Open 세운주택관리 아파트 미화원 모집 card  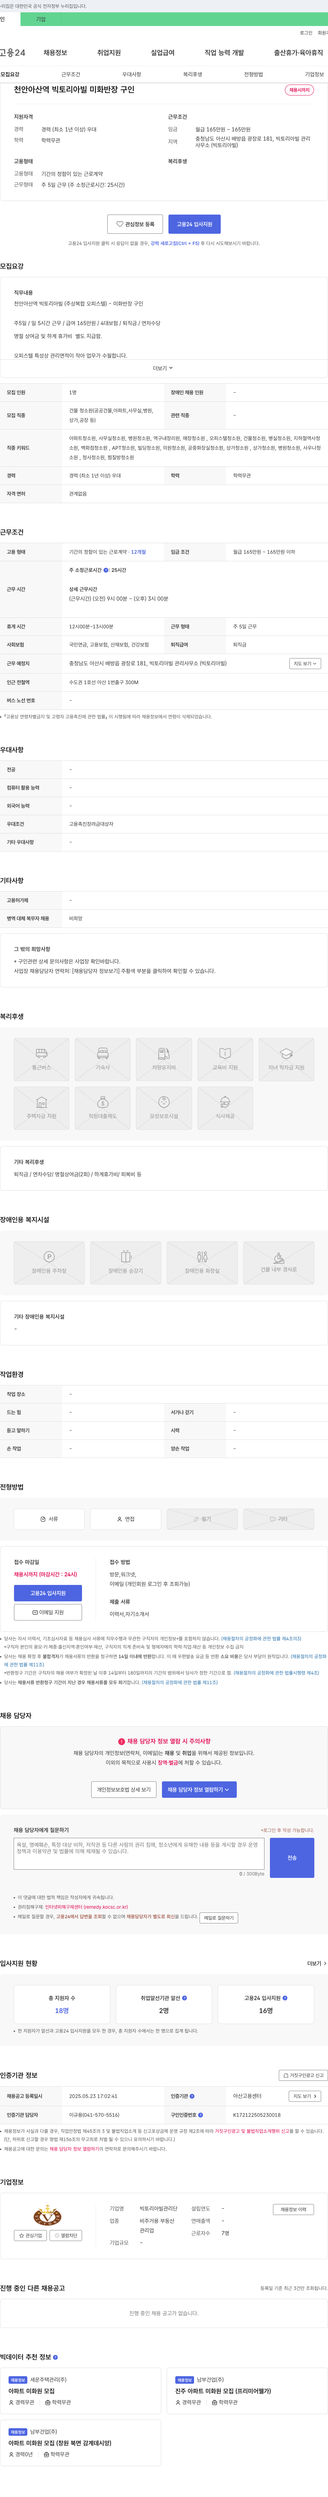click(x=80, y=2390)
